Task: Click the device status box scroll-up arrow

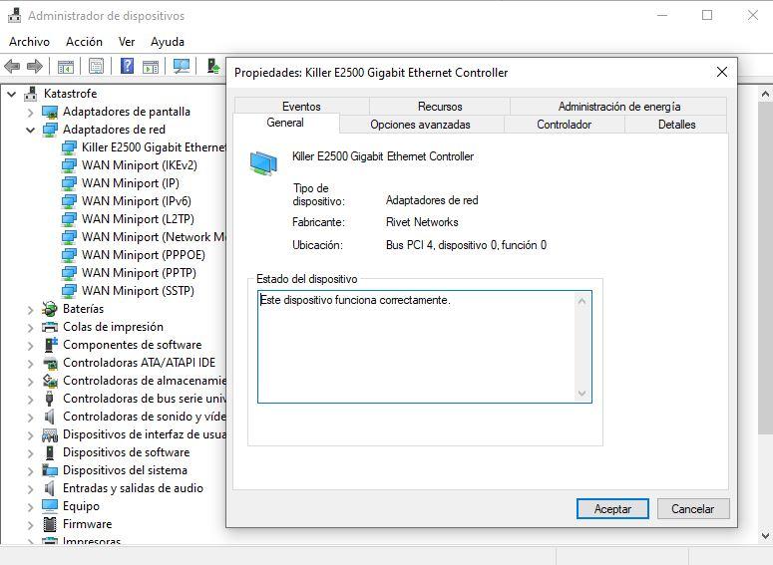Action: [582, 301]
